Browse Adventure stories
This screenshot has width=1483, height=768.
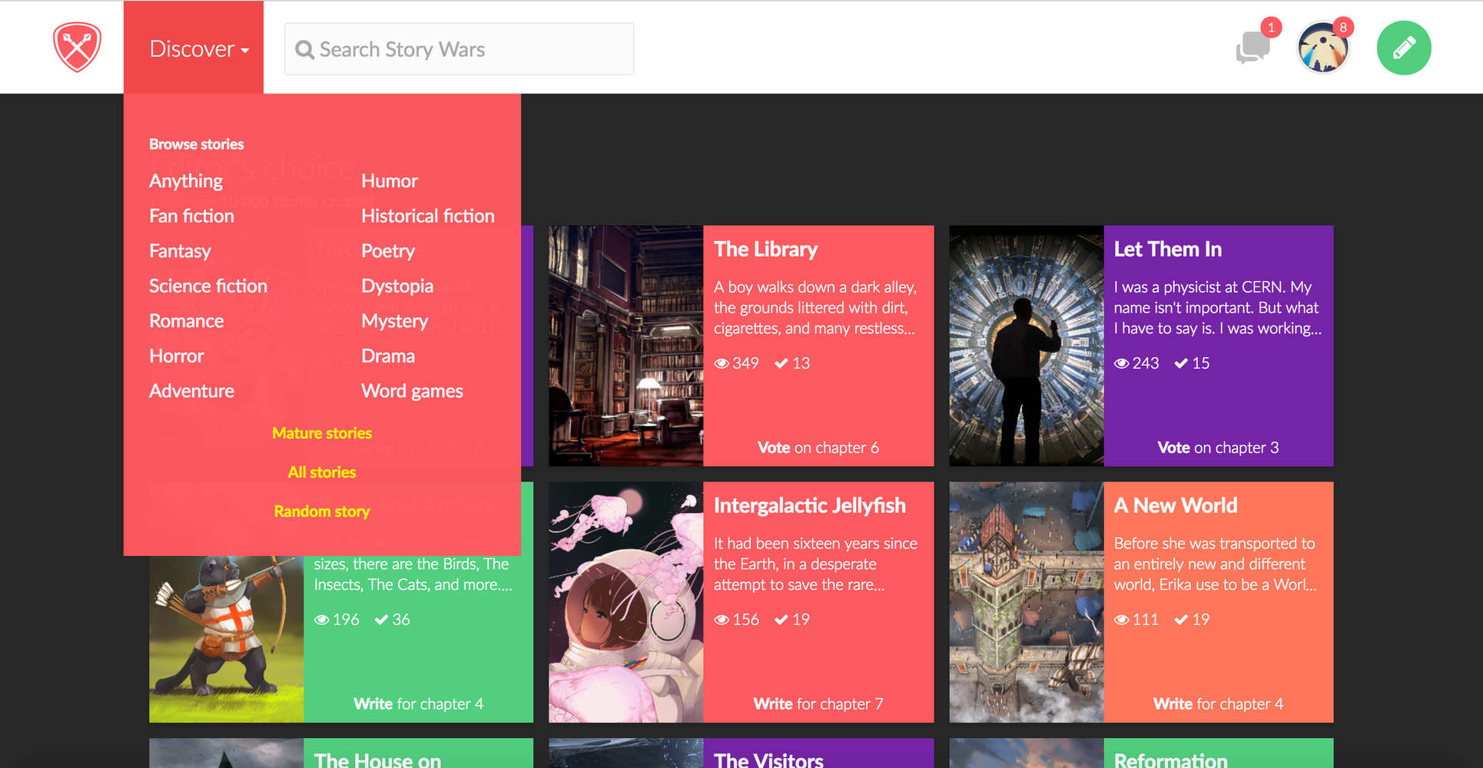pyautogui.click(x=192, y=391)
